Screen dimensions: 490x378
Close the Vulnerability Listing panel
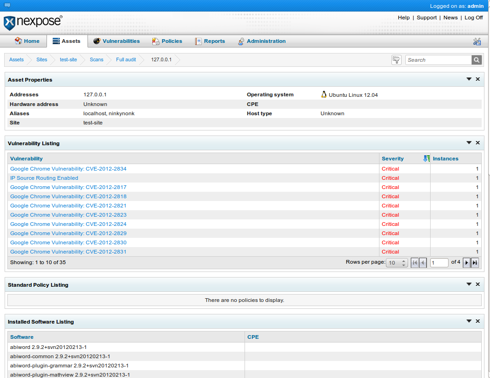click(478, 143)
